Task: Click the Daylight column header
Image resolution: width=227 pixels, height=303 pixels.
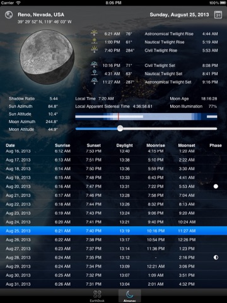Action: (124, 146)
